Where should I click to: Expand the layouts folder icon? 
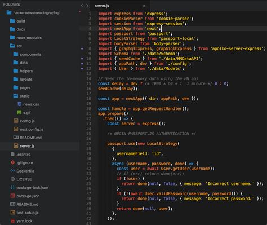(x=16, y=79)
